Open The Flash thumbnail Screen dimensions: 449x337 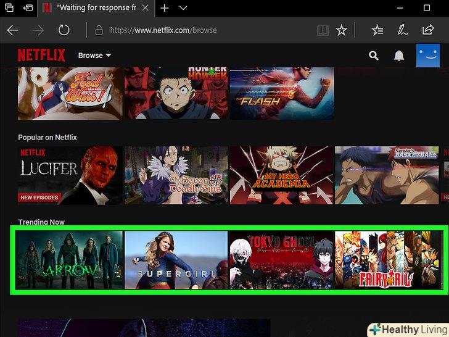tap(282, 93)
